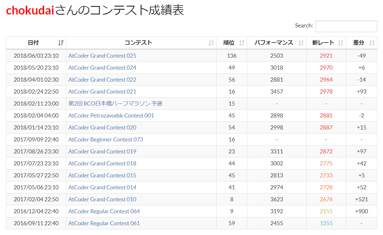The height and width of the screenshot is (235, 383).
Task: Click the red rating value 2921
Action: point(326,56)
